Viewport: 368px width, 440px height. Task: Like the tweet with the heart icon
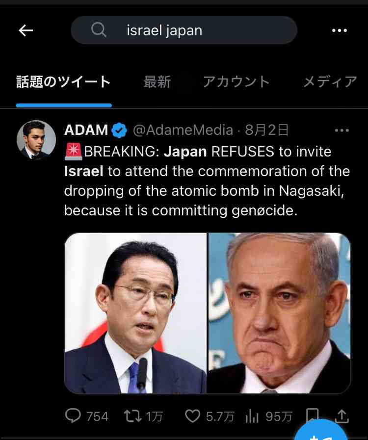click(x=192, y=416)
